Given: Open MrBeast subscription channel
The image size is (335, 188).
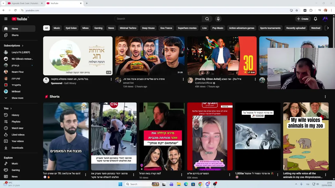Looking at the screenshot, I should click(18, 91).
